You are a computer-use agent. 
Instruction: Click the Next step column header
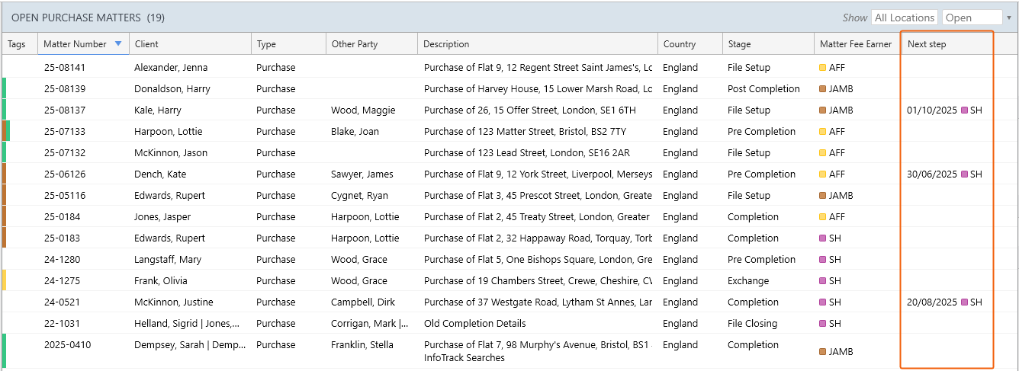(927, 44)
